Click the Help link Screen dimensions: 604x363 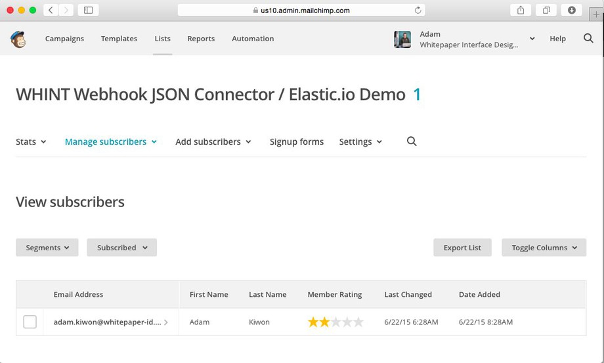point(557,39)
